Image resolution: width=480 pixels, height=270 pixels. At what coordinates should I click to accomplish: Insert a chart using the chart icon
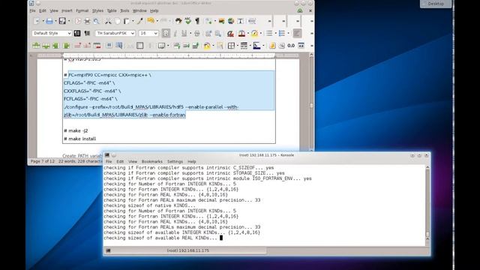click(231, 21)
